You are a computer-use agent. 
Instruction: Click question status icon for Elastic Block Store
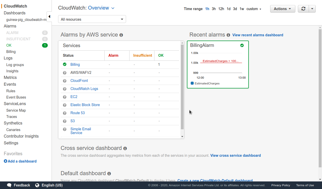pyautogui.click(x=65, y=105)
